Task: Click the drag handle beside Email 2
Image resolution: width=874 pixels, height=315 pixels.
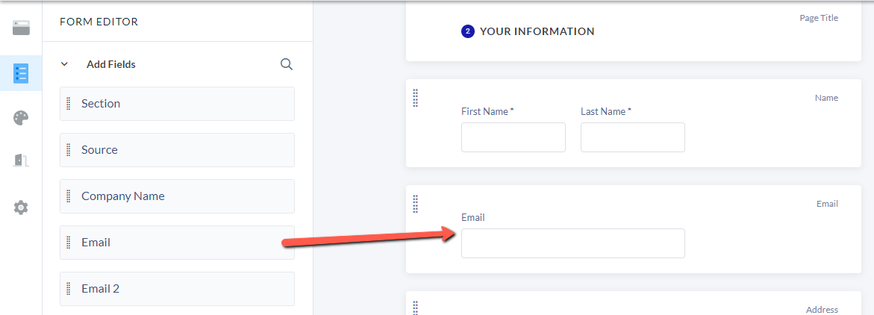Action: click(x=69, y=289)
